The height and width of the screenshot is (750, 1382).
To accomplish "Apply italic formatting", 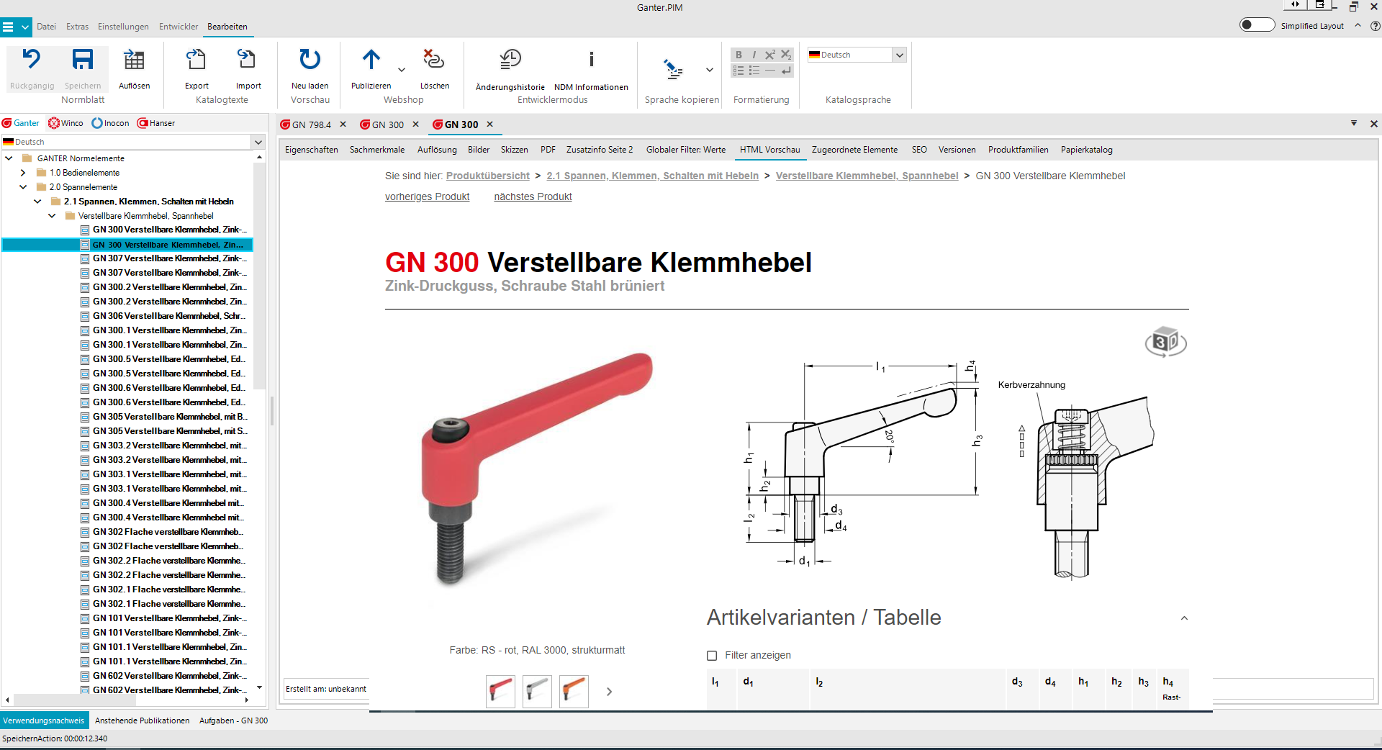I will [754, 55].
